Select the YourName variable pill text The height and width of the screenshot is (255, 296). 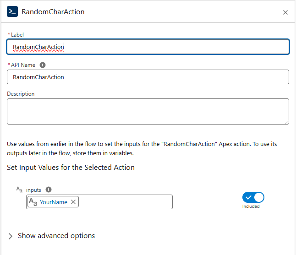point(54,202)
